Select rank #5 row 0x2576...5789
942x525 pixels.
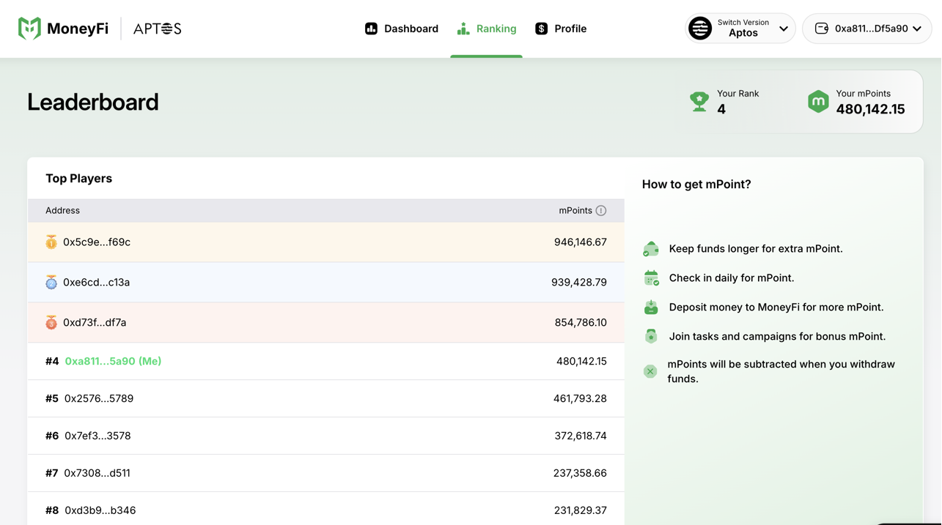coord(99,399)
